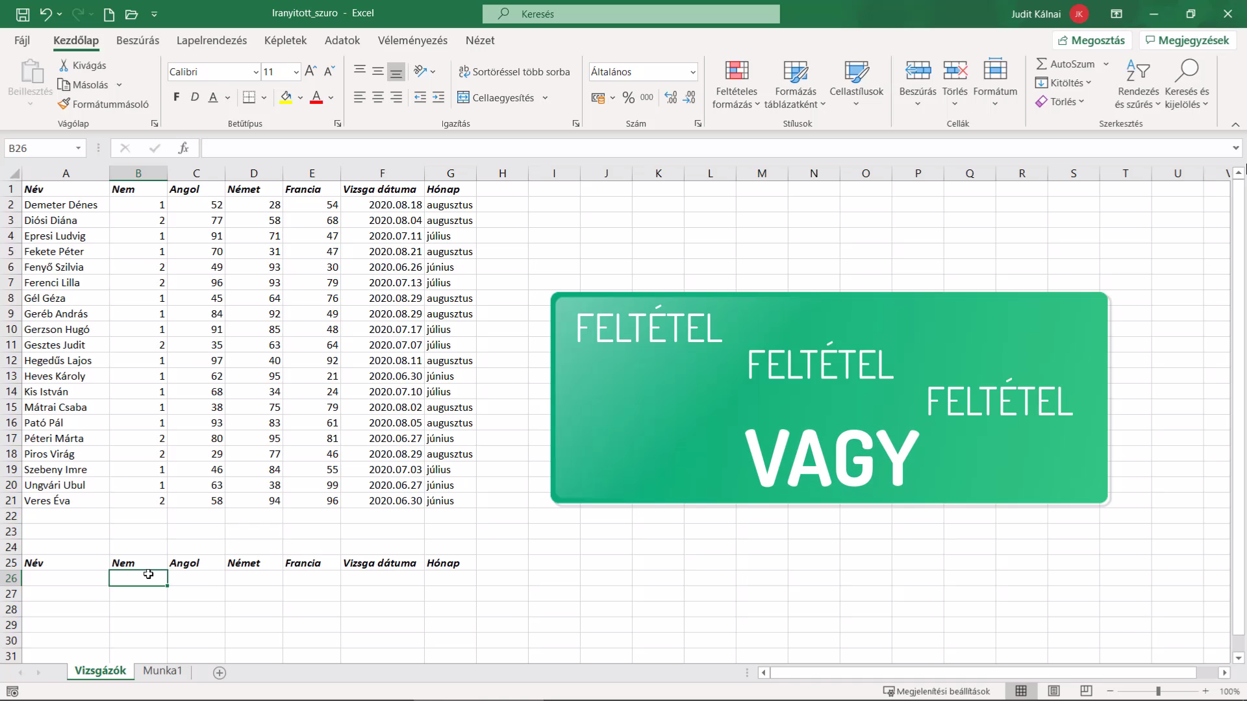This screenshot has width=1247, height=701.
Task: Click the Megosztás share button
Action: pyautogui.click(x=1091, y=40)
